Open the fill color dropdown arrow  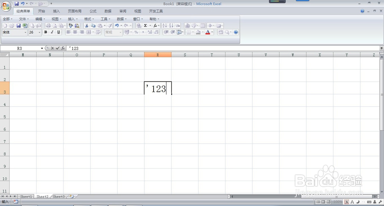tap(203, 32)
